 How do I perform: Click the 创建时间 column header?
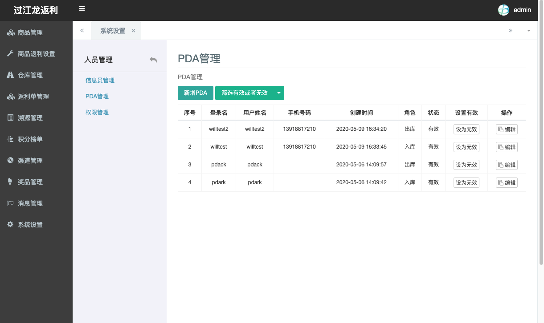coord(361,113)
